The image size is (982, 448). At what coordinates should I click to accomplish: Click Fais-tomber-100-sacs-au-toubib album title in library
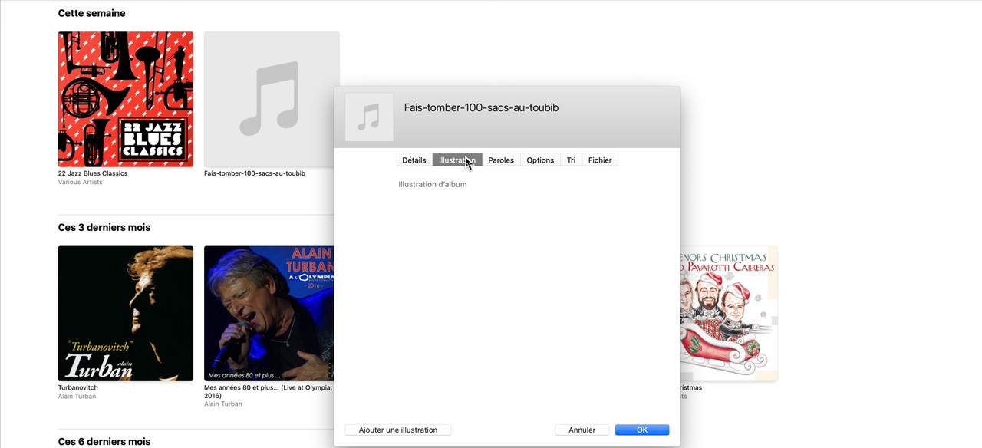(x=255, y=173)
